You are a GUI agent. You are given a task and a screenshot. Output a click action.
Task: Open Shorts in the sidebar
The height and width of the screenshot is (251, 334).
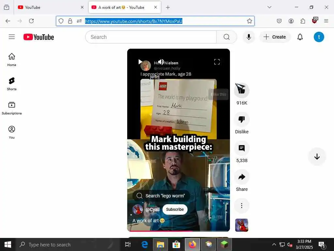coord(12,84)
